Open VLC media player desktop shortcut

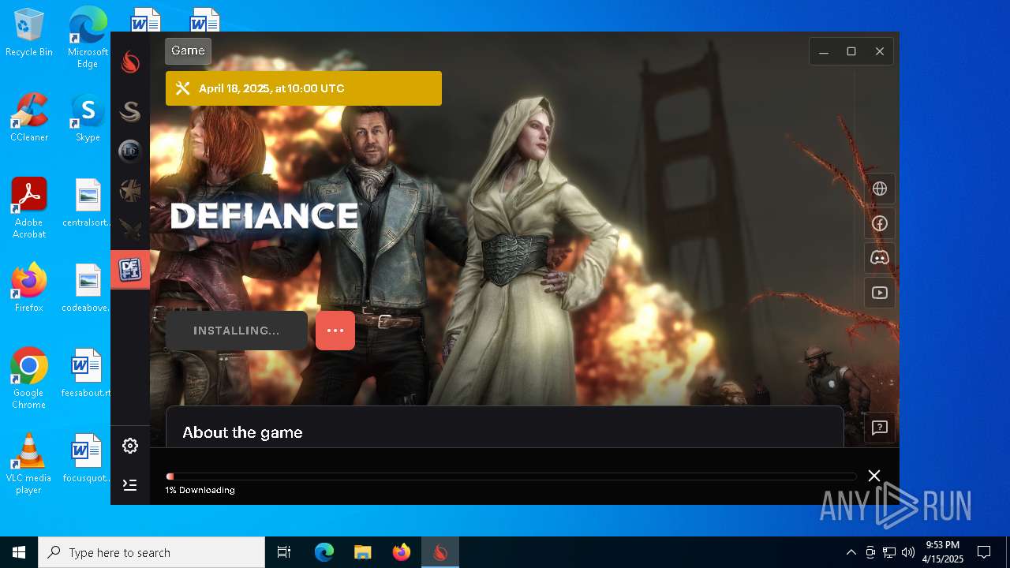(x=29, y=463)
